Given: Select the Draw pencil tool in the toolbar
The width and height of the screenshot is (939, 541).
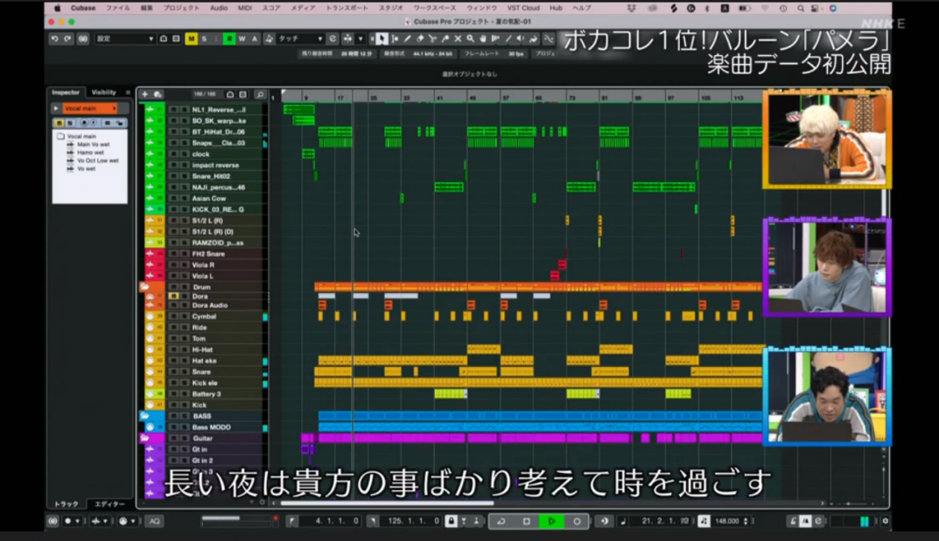Looking at the screenshot, I should point(408,38).
